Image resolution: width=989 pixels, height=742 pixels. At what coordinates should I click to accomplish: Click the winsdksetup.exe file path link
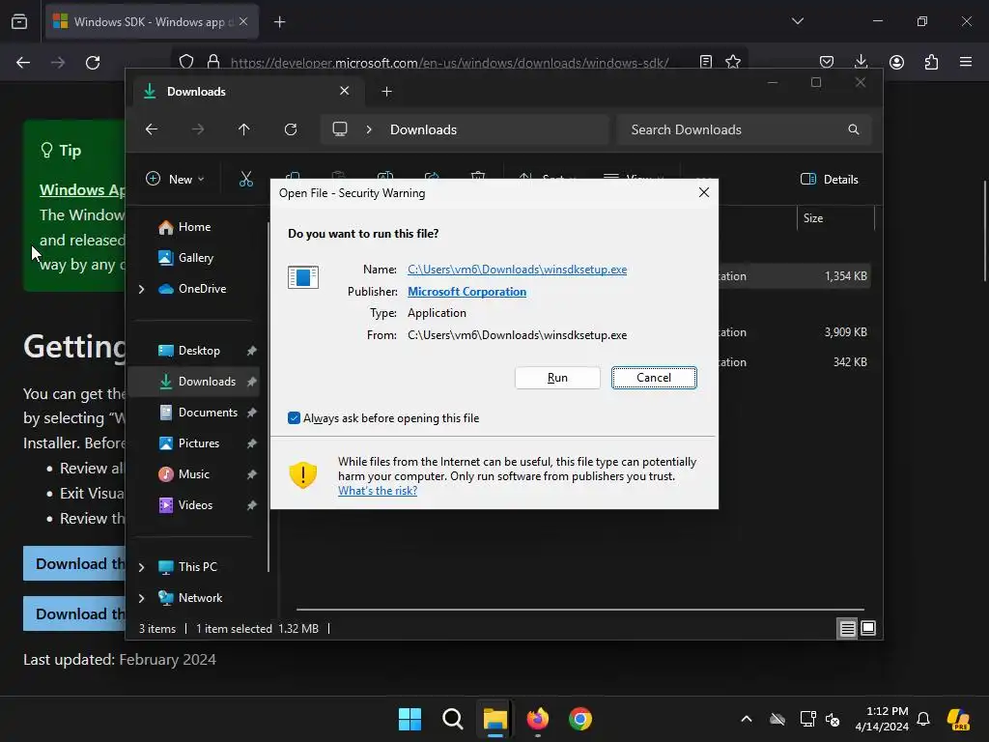pos(518,270)
